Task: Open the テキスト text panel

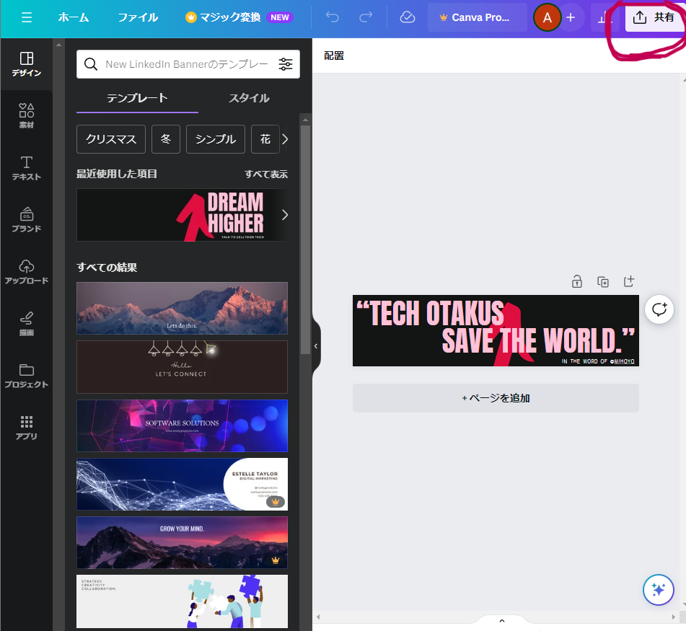Action: (27, 168)
